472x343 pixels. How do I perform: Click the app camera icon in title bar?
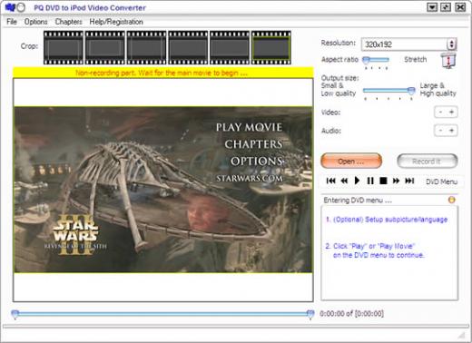(10, 7)
